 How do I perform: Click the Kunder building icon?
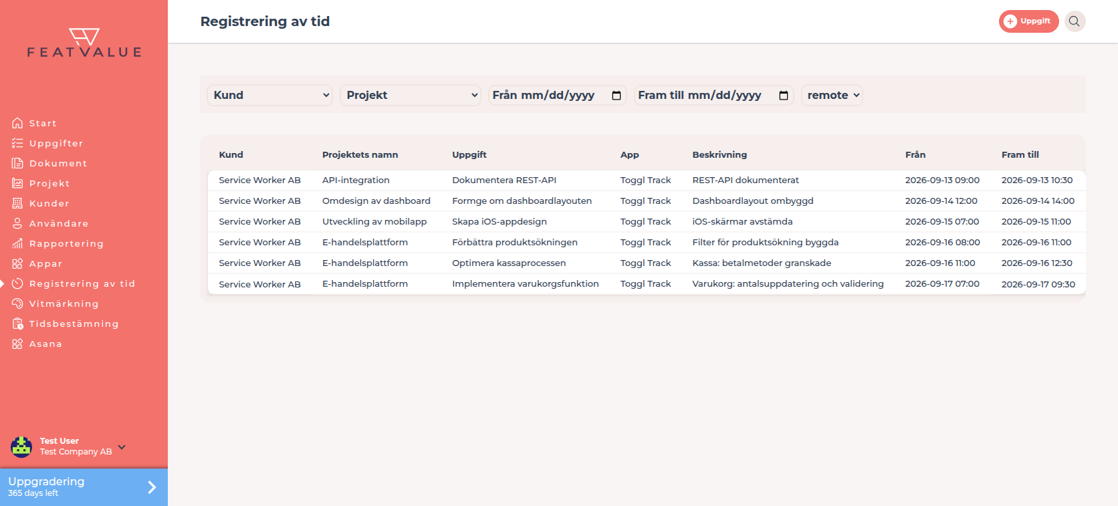[x=17, y=203]
